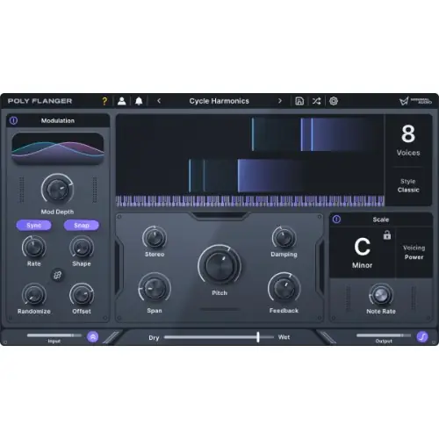Click the Output level slider
The height and width of the screenshot is (439, 439).
(384, 335)
